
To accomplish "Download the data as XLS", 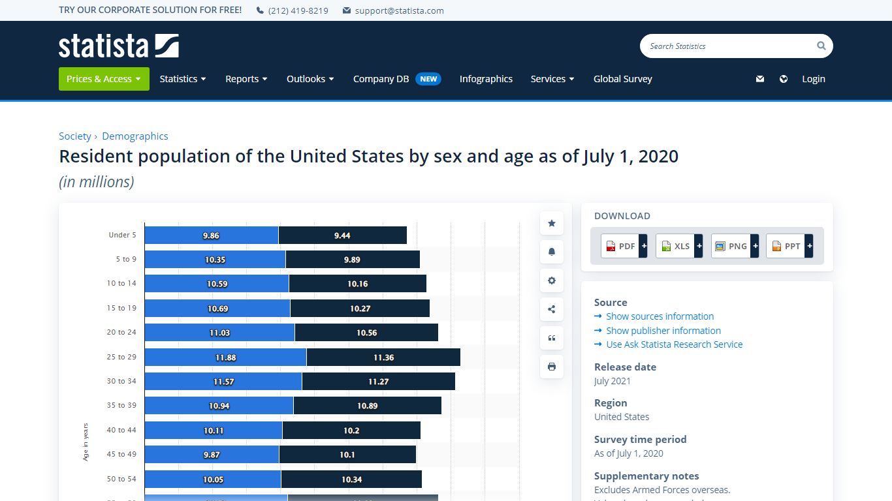I will click(675, 246).
